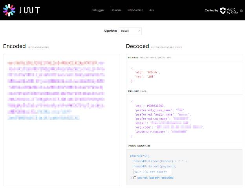The width and height of the screenshot is (245, 188).
Task: Click the typ JWT line in the header
Action: click(145, 76)
